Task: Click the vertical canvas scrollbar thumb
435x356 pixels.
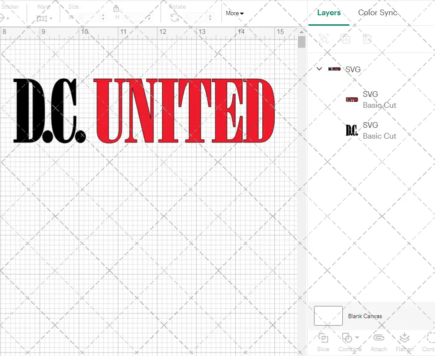Action: point(301,42)
